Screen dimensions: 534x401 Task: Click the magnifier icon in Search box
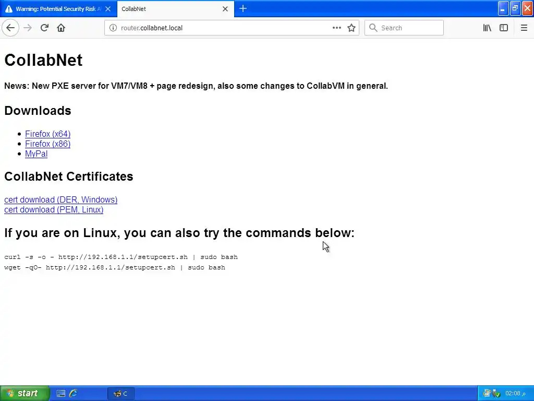click(x=373, y=28)
